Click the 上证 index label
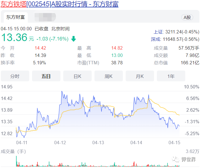 coord(159,32)
